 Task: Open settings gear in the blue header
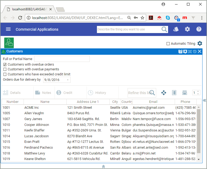pyautogui.click(x=187, y=29)
